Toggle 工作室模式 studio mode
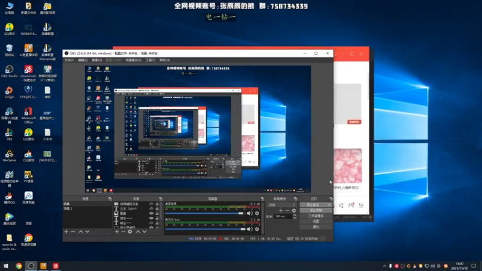Image resolution: width=482 pixels, height=271 pixels. (x=316, y=216)
